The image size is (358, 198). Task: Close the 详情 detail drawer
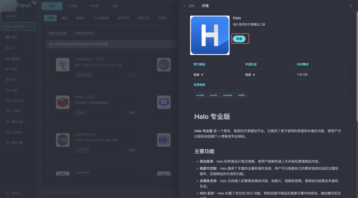[350, 6]
